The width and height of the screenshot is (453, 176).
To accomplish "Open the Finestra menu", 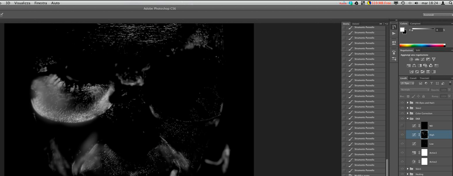I will [x=41, y=3].
